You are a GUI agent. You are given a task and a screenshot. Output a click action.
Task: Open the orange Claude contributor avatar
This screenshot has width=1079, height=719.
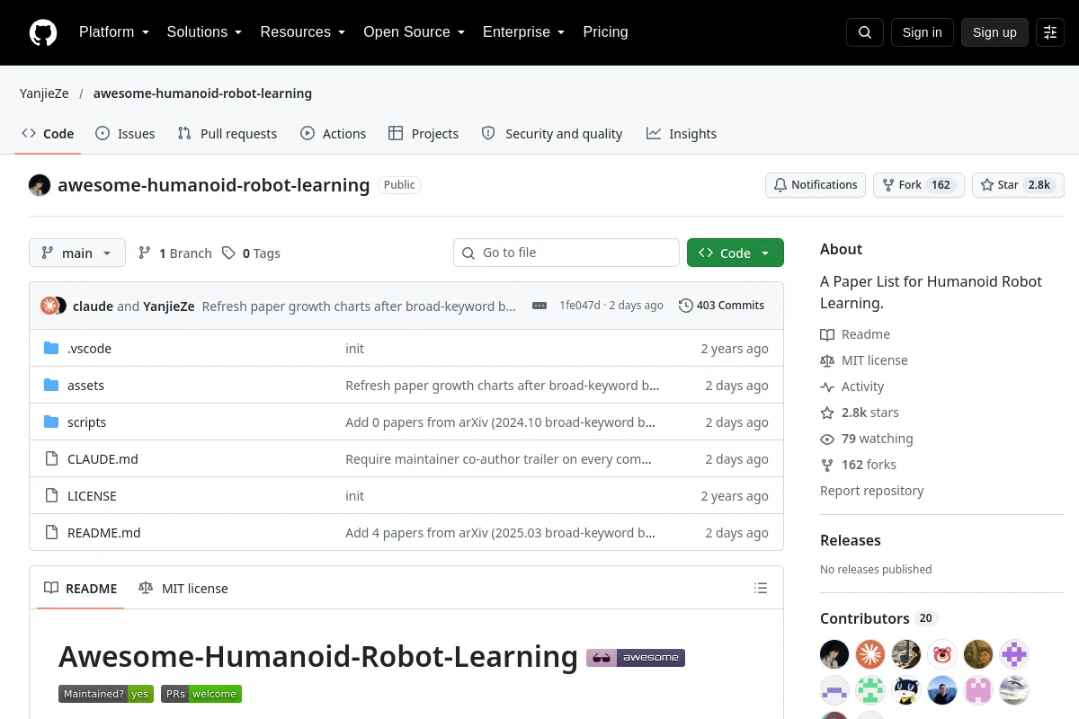(x=870, y=654)
